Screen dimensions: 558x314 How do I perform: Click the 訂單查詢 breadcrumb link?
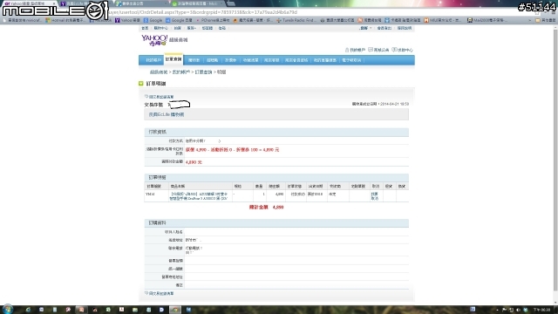click(203, 72)
